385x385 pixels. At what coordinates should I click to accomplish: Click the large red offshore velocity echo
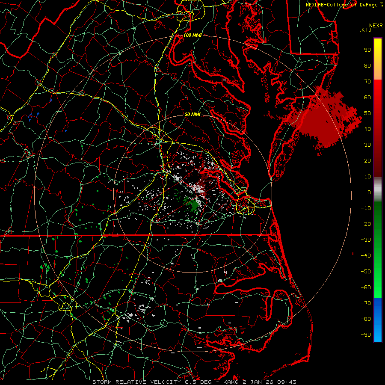coord(322,120)
